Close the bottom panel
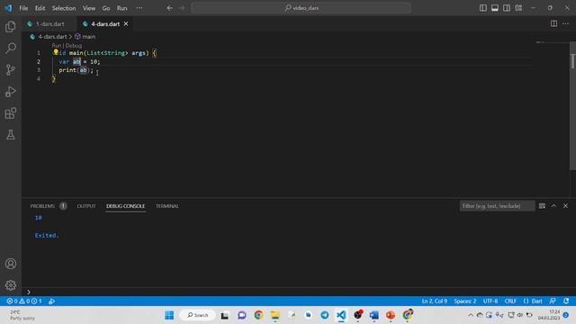 pos(565,206)
